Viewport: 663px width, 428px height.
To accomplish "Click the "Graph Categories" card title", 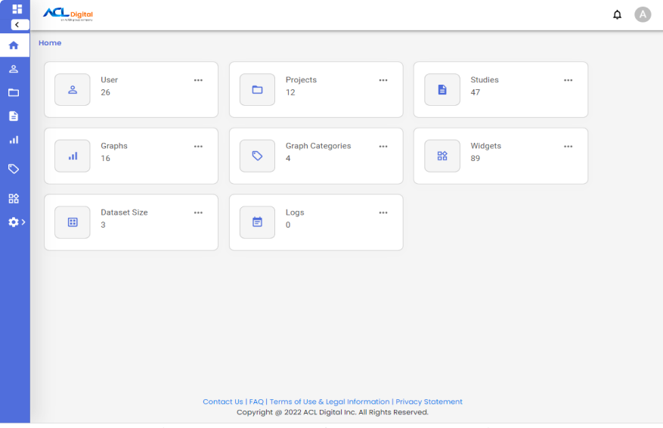I will [318, 146].
